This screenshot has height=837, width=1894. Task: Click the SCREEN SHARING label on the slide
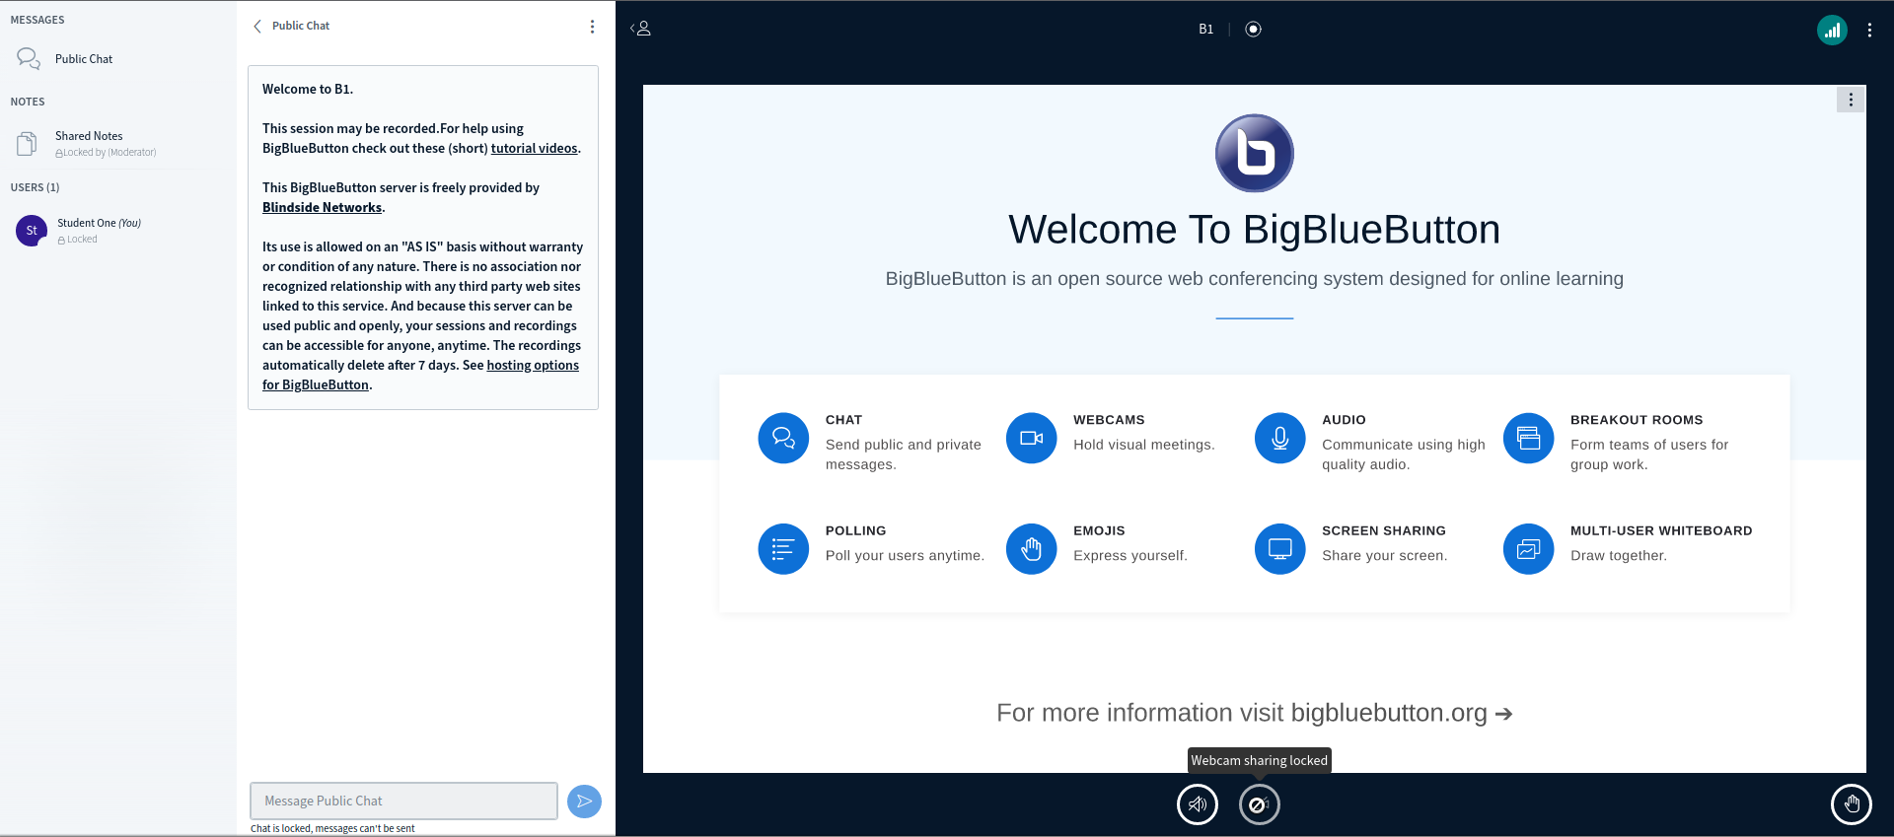click(1384, 531)
